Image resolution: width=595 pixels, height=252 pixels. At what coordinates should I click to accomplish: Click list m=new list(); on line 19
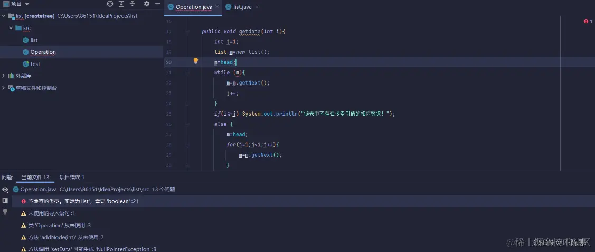coord(242,52)
